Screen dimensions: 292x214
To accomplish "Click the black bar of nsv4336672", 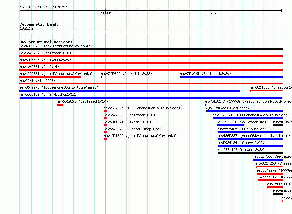I will point(151,49).
